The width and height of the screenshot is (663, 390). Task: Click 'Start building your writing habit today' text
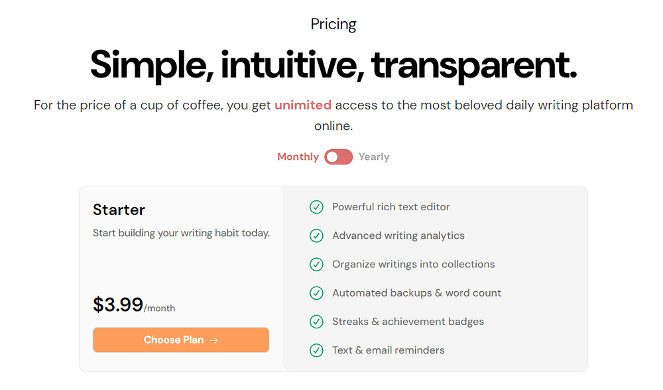pos(181,233)
